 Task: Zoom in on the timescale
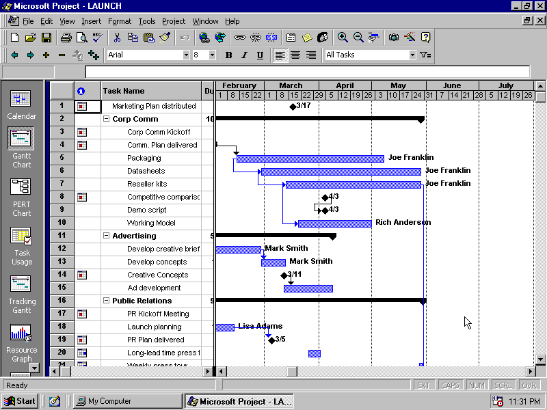pos(343,38)
